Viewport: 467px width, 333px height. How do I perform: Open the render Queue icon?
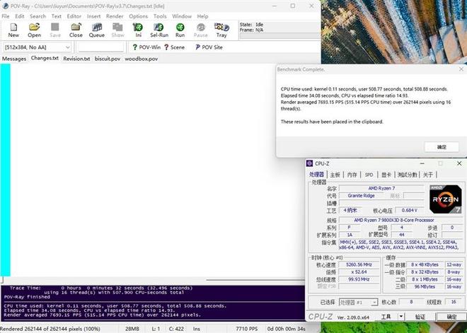click(x=96, y=29)
